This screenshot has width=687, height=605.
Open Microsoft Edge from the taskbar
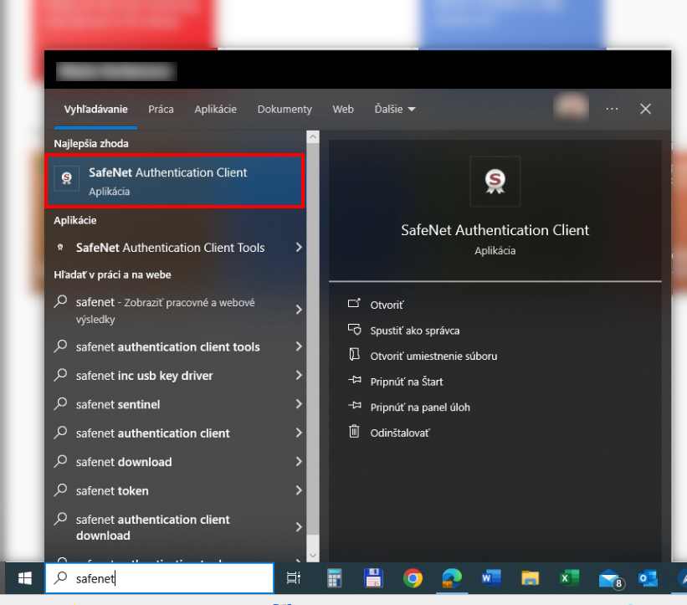point(452,578)
